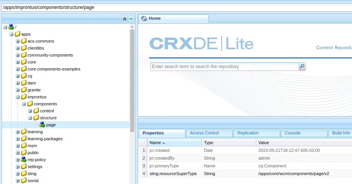
Task: Click the cq folder icon
Action: click(x=24, y=76)
